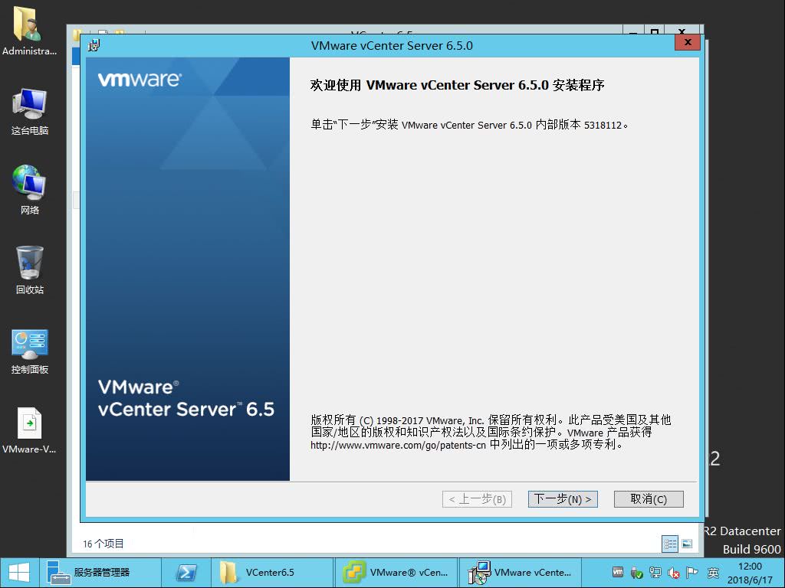Viewport: 785px width, 588px height.
Task: Launch PowerShell from the taskbar
Action: point(186,573)
